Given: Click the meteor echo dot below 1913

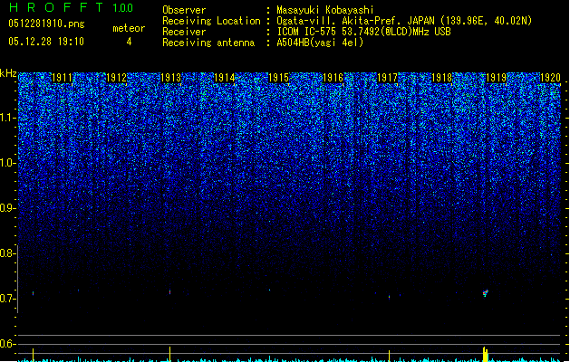Looking at the screenshot, I should 169,291.
